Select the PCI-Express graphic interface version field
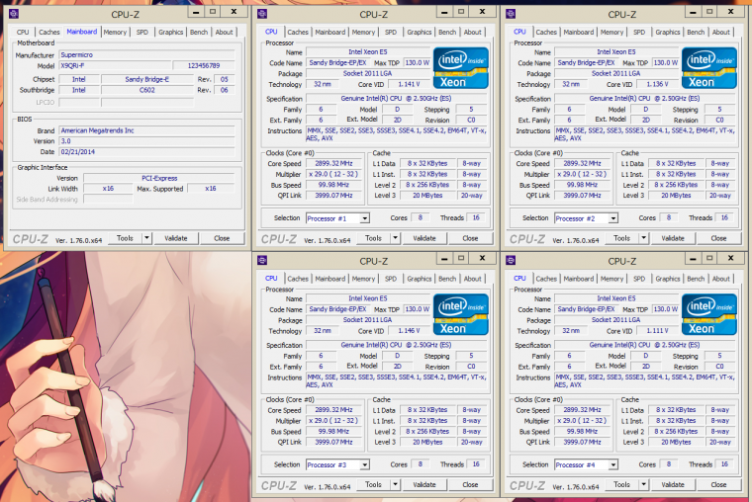The width and height of the screenshot is (752, 502). click(x=159, y=178)
